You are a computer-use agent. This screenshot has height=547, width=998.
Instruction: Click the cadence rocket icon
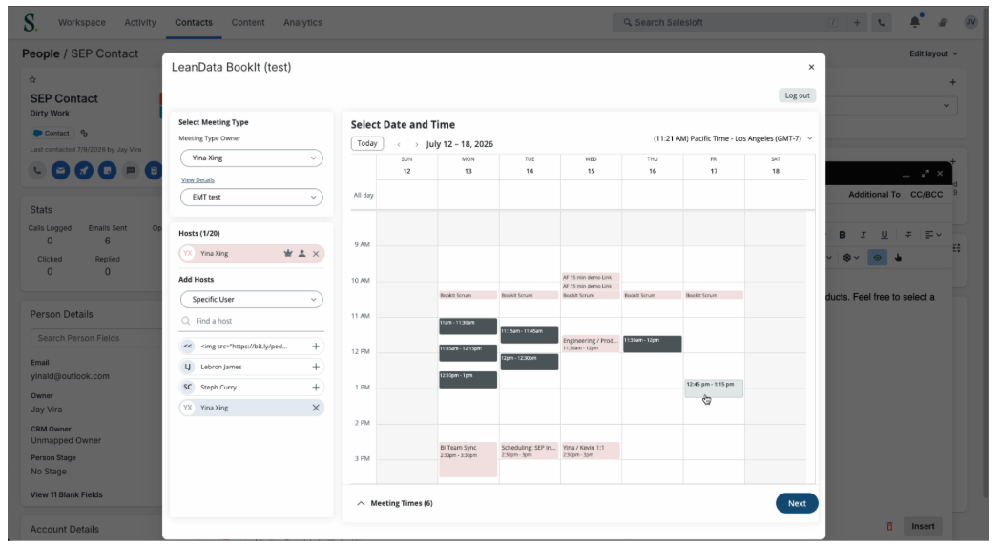[84, 170]
